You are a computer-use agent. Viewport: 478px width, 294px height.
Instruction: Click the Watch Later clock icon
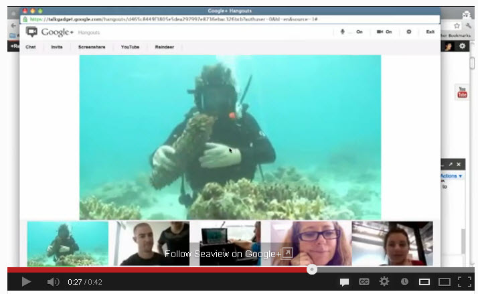coord(404,282)
